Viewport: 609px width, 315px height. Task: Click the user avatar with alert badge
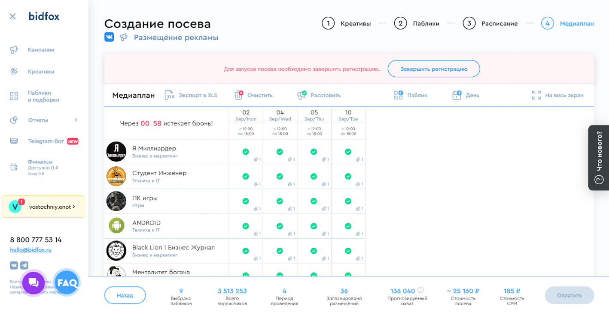15,207
